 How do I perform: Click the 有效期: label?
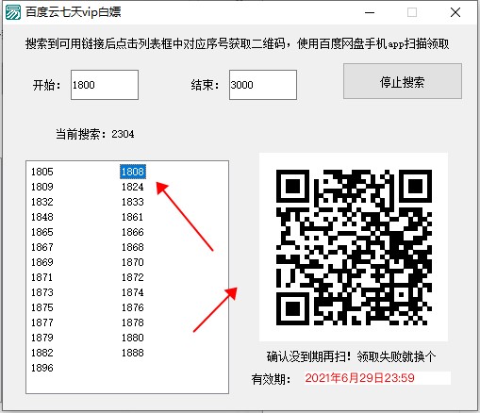point(272,379)
